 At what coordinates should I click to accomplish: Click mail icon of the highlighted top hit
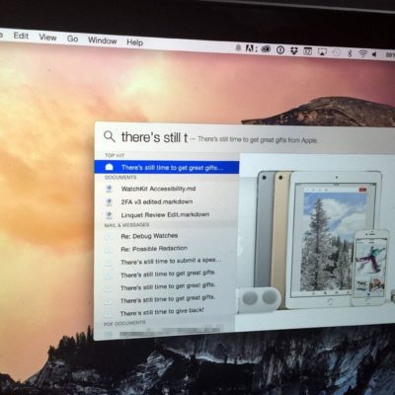tap(109, 167)
